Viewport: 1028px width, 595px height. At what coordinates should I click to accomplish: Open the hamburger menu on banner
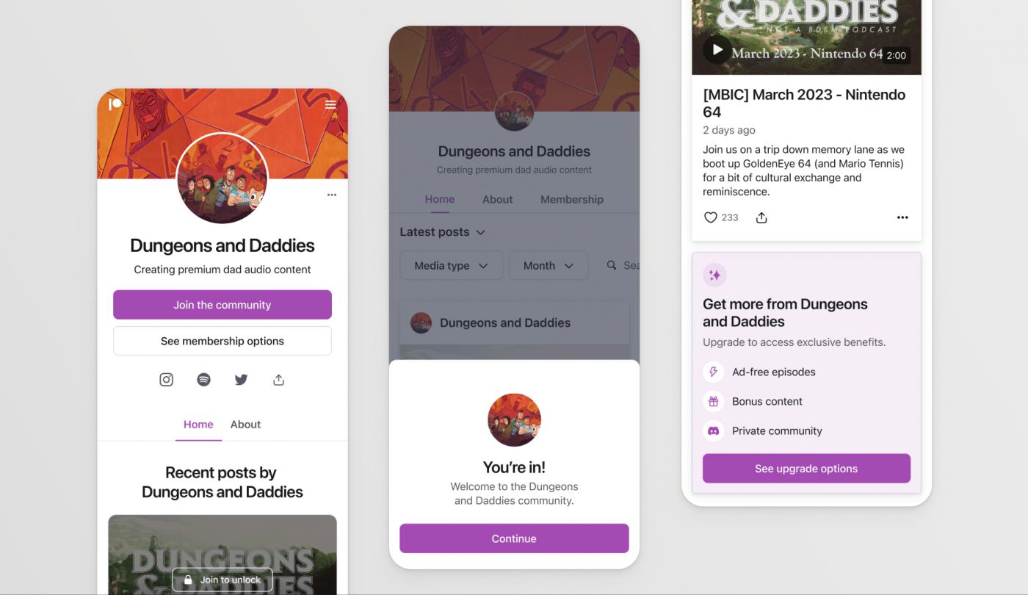click(x=330, y=104)
